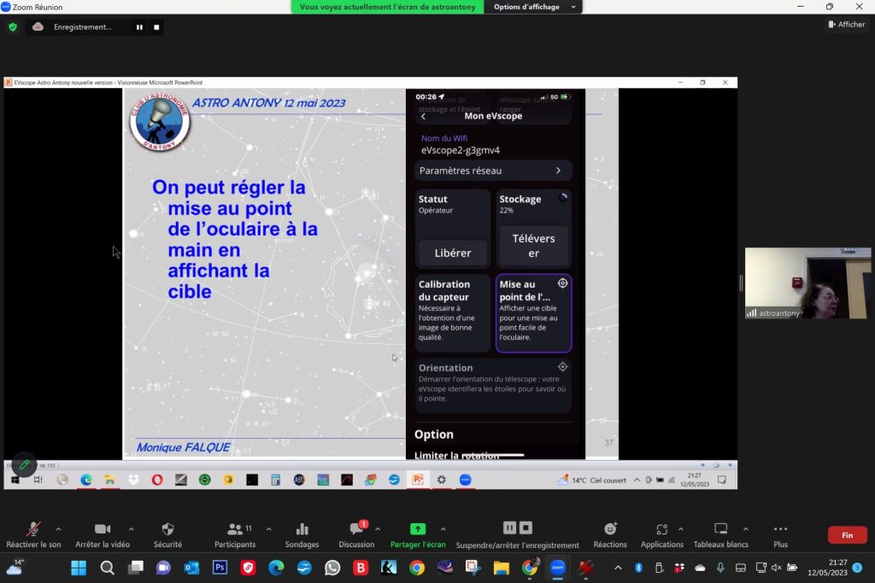Select the Mise au point de l'oculaire card

coord(533,312)
